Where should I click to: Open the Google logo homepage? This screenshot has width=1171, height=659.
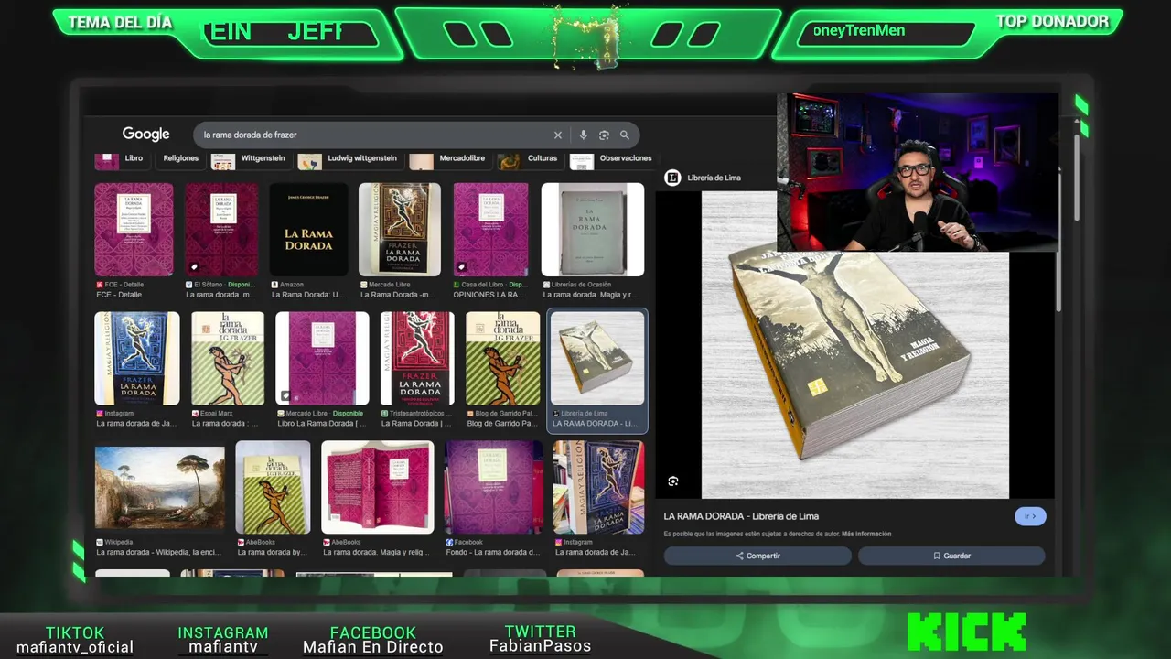tap(145, 135)
